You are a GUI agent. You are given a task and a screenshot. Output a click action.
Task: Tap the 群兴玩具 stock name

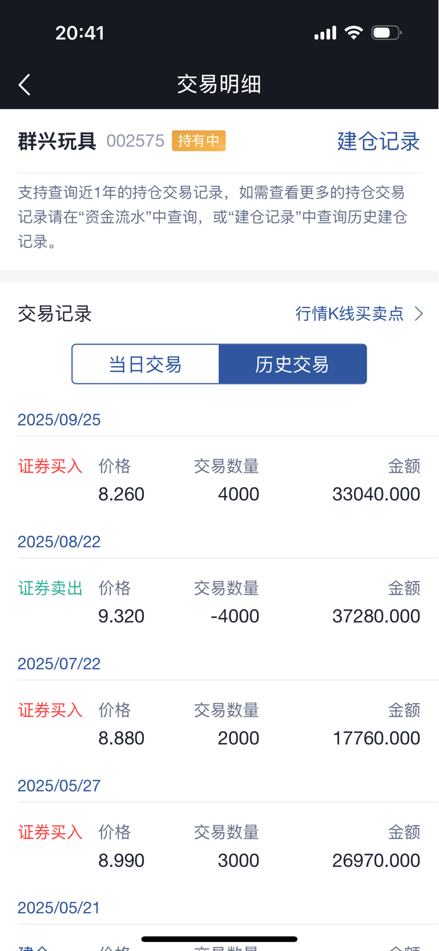[x=57, y=141]
